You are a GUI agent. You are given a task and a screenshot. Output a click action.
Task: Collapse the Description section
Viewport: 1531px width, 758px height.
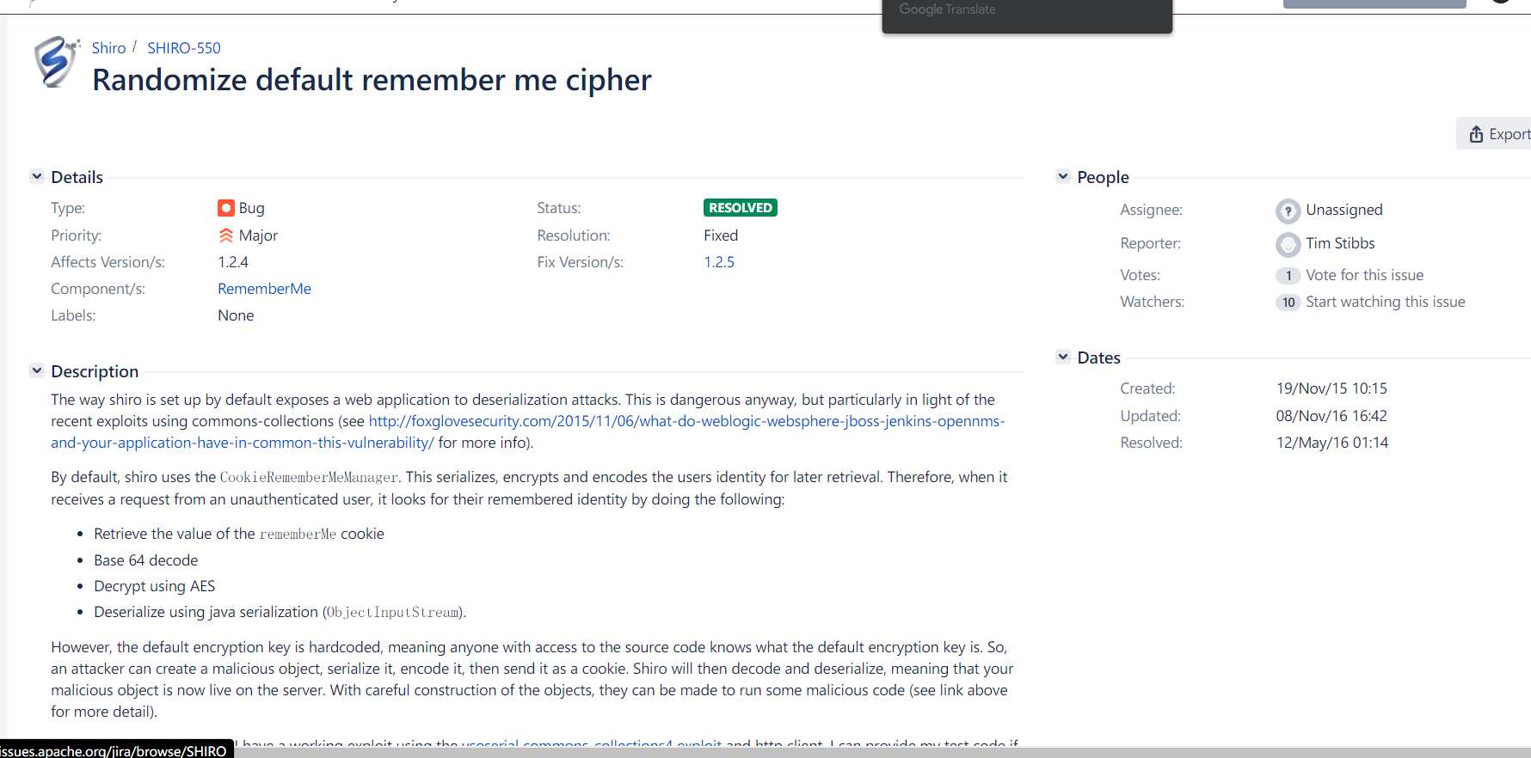click(37, 370)
